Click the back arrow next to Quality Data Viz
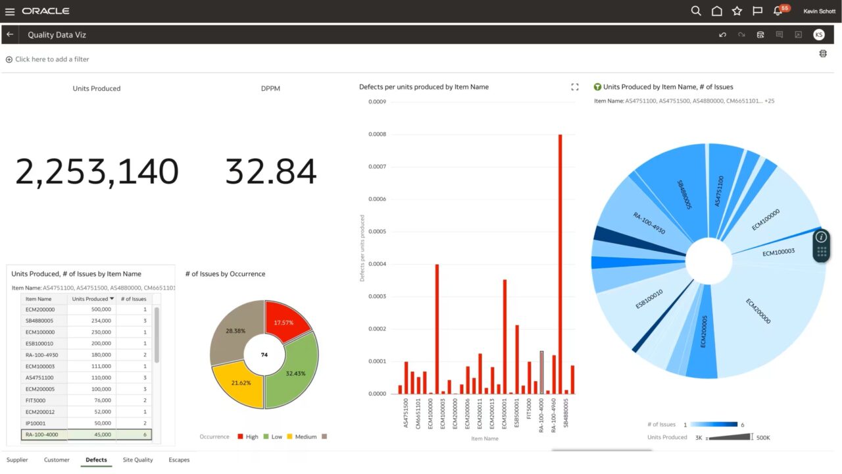 point(9,34)
